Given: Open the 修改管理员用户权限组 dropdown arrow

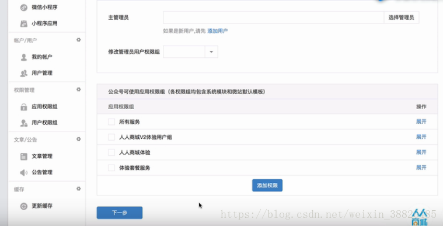Looking at the screenshot, I should (211, 52).
